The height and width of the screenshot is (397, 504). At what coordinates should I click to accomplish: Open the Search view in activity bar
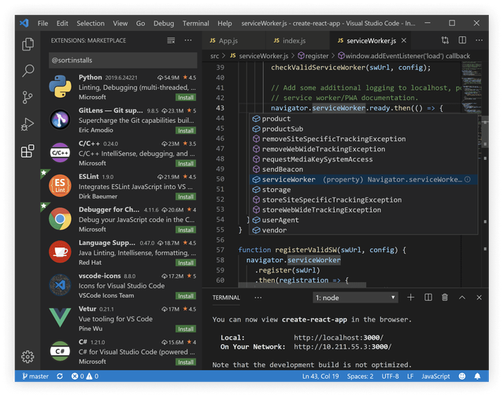point(28,70)
